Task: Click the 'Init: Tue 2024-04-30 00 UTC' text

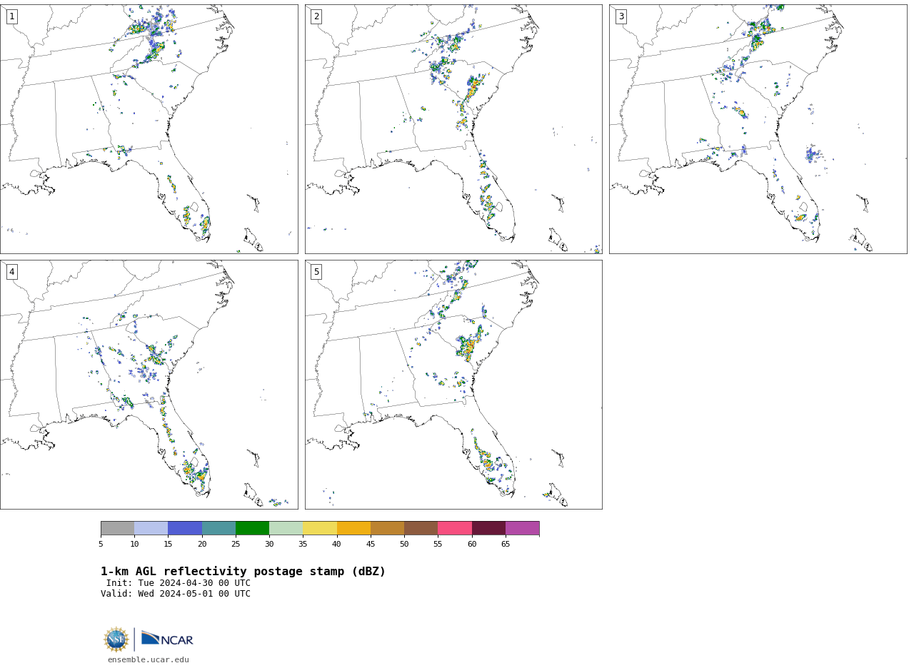Action: (x=179, y=583)
